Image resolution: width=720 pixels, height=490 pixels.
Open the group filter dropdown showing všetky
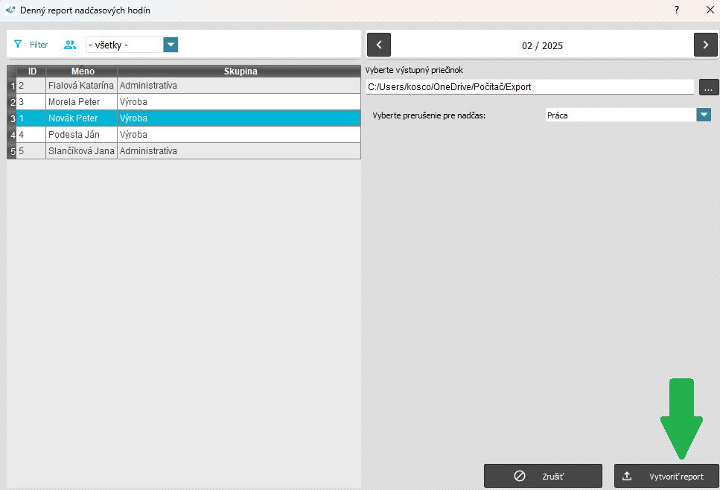[x=171, y=45]
